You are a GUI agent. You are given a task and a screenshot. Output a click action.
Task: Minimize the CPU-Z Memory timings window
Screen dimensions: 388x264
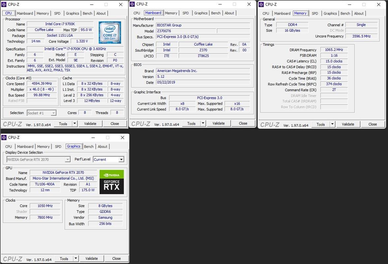349,4
